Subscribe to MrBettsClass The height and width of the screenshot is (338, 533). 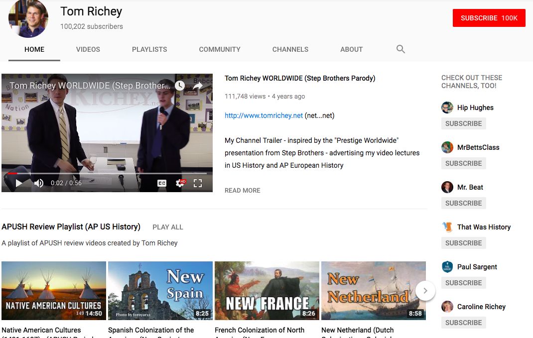click(x=464, y=163)
